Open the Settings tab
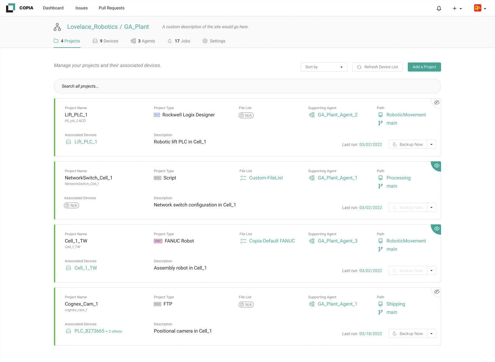This screenshot has width=495, height=362. pyautogui.click(x=214, y=41)
